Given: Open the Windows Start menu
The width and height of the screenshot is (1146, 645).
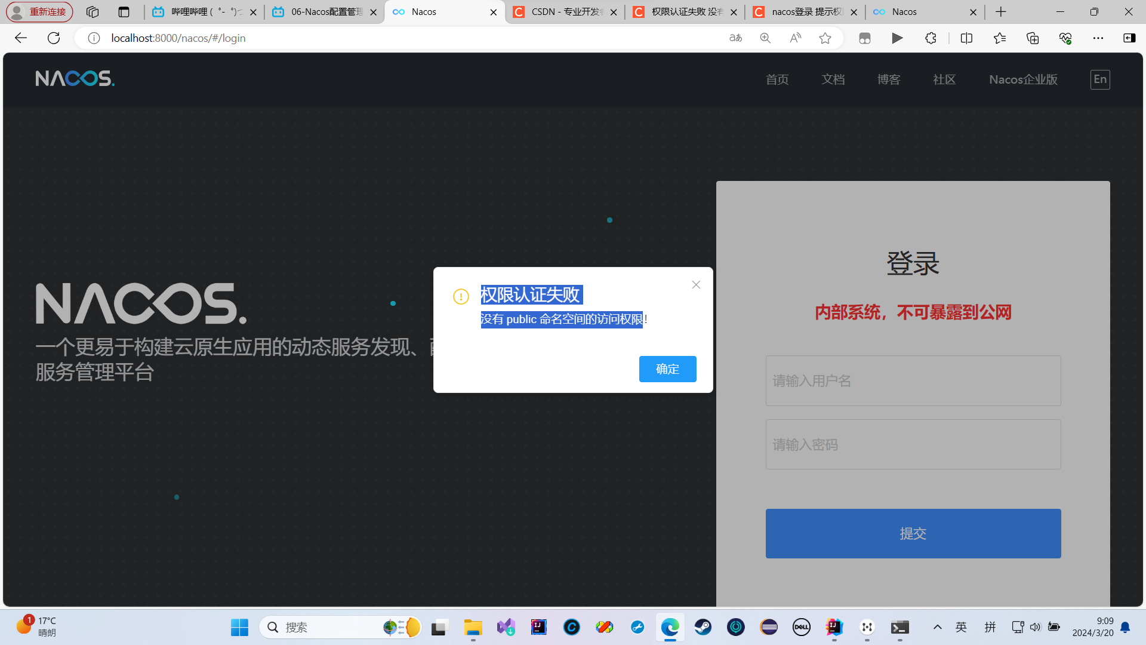Looking at the screenshot, I should (x=239, y=627).
